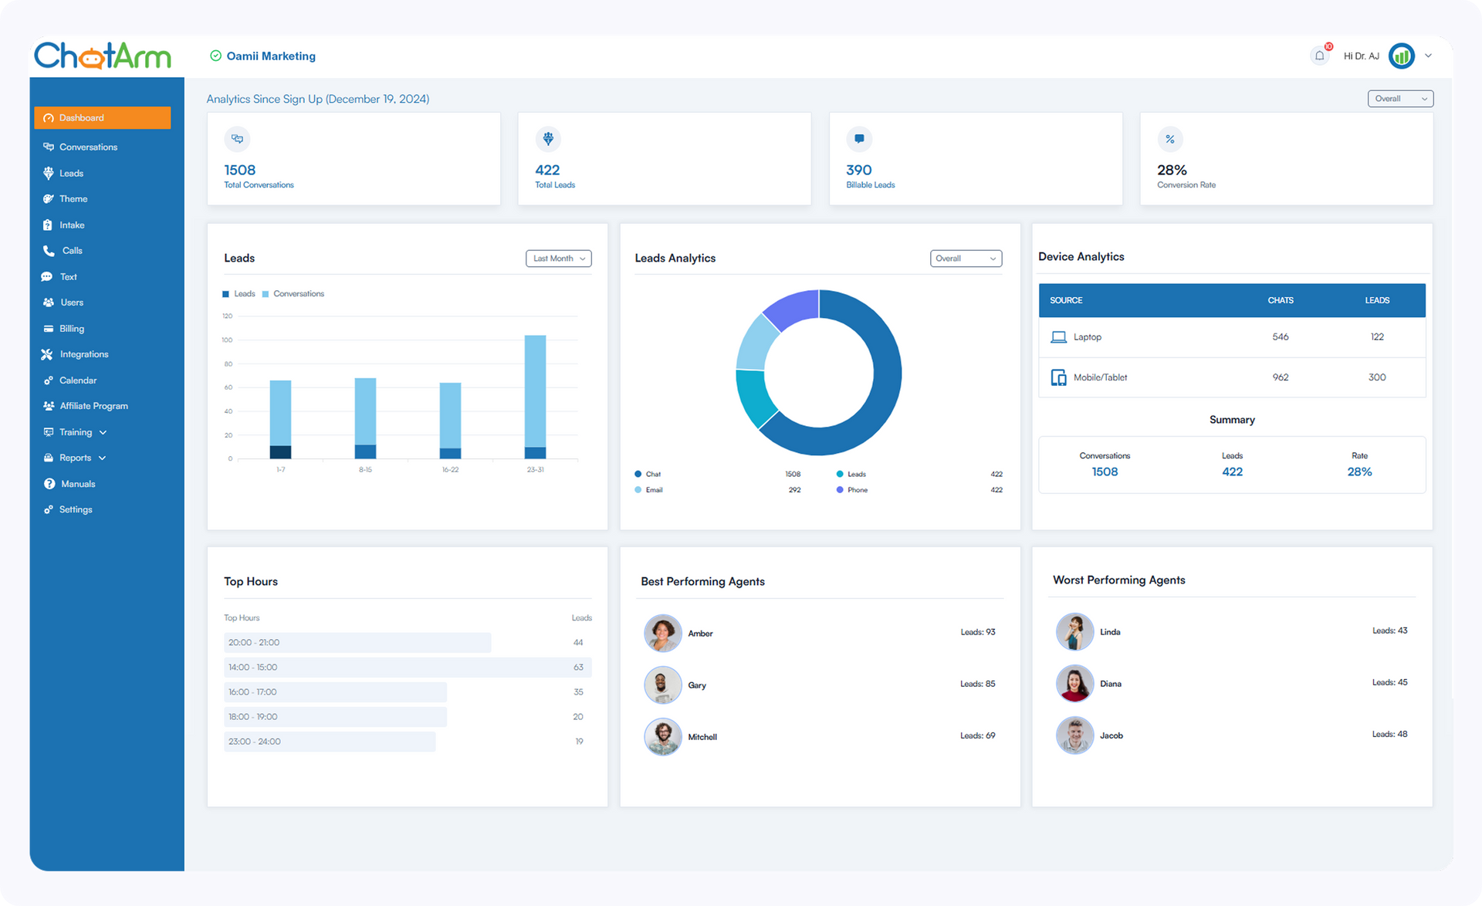The image size is (1482, 906).
Task: Click the 14:00 - 15:00 top hours bar
Action: (x=407, y=668)
